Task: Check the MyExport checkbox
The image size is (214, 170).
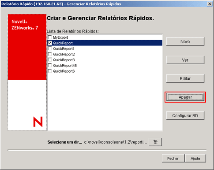Action: (50, 37)
